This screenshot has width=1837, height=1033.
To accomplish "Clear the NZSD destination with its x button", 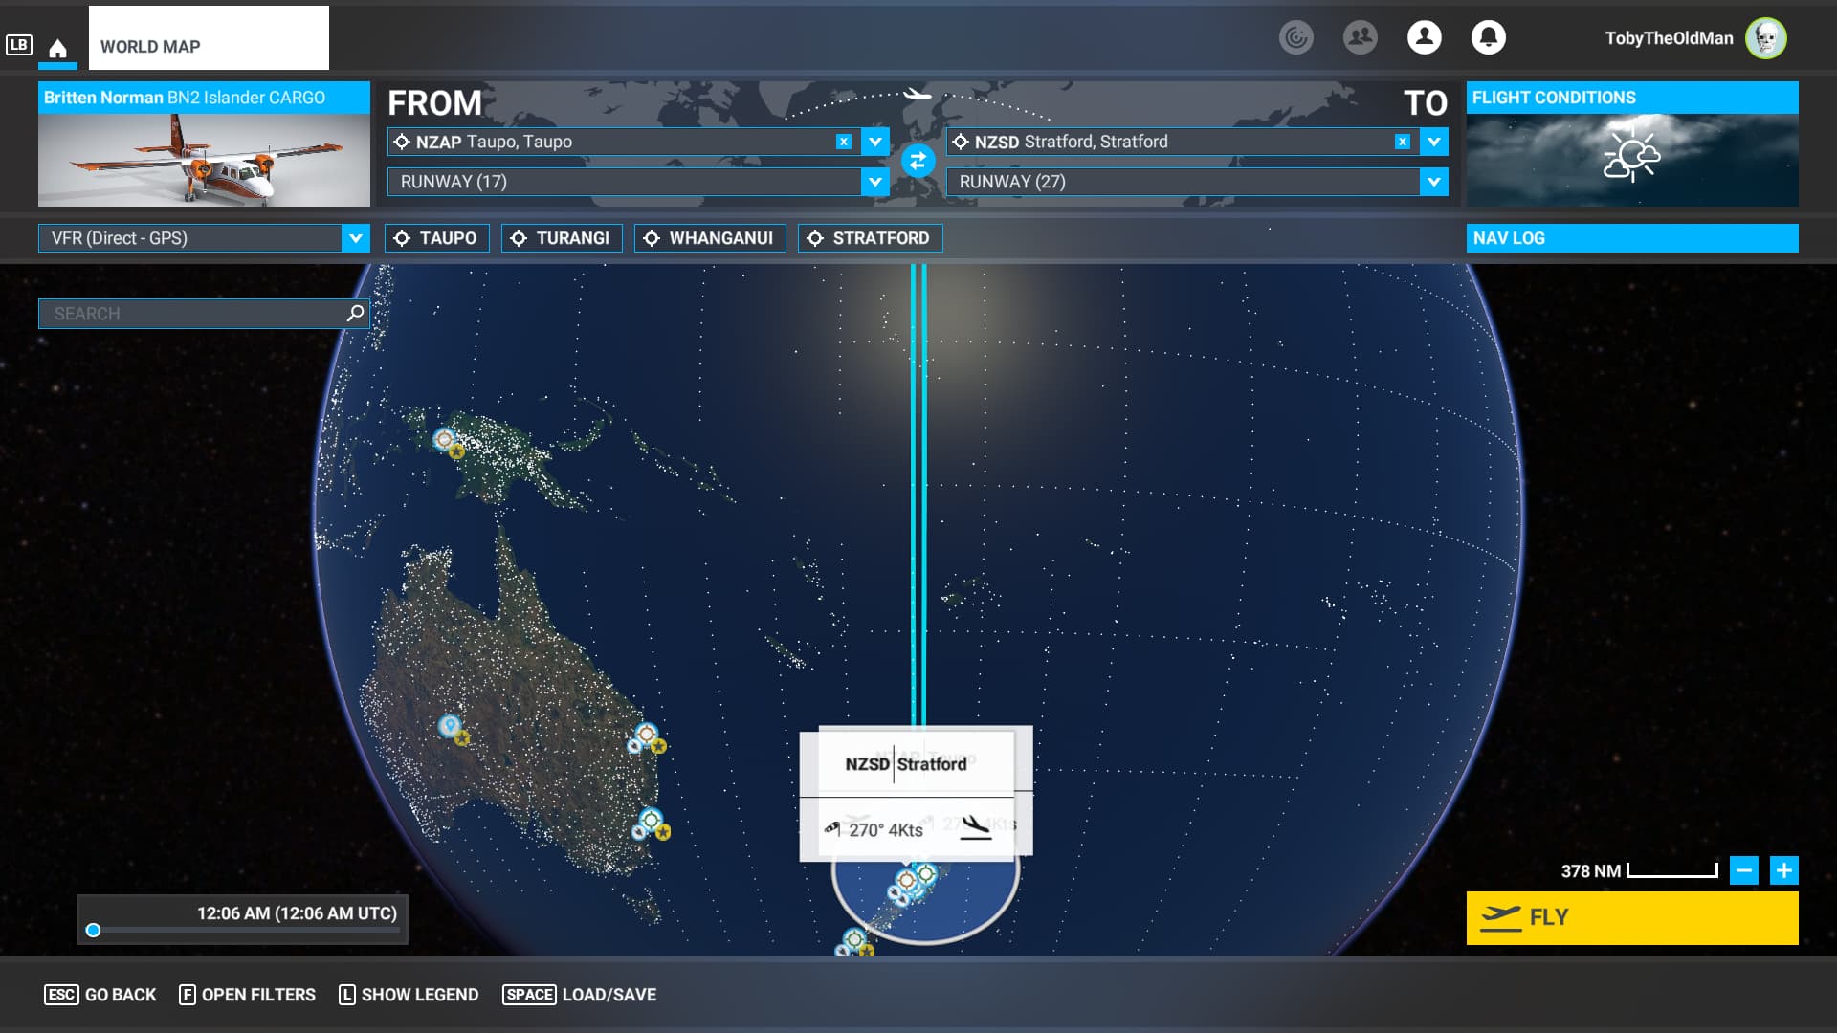I will point(1401,141).
